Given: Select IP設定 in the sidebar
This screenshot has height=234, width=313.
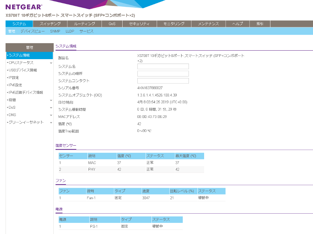Looking at the screenshot, I should click(13, 78).
